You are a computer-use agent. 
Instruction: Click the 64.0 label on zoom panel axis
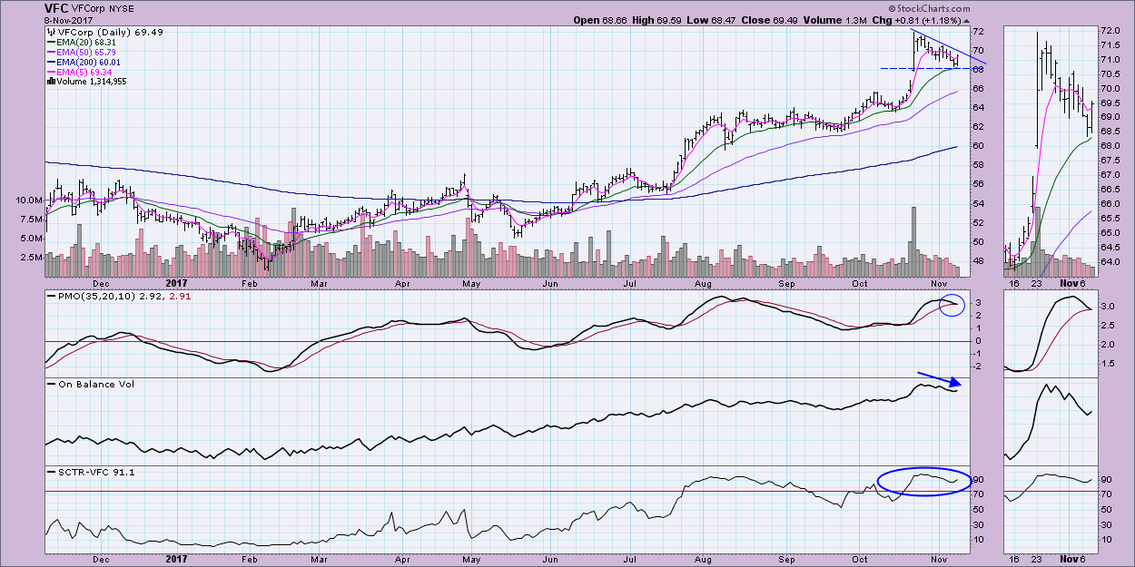(1110, 261)
